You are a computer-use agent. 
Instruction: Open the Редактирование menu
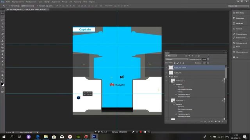pos(18,2)
